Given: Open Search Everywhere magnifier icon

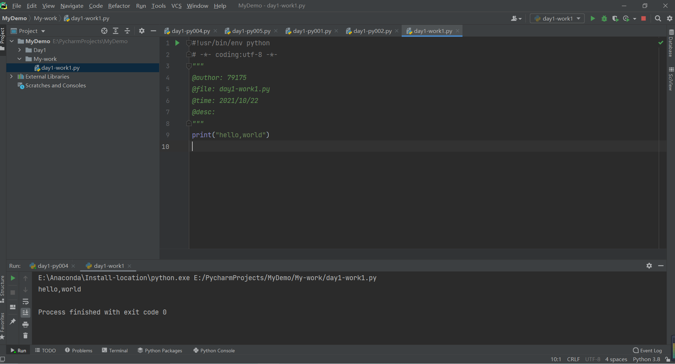Looking at the screenshot, I should (x=658, y=18).
